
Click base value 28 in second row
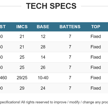pos(43,47)
